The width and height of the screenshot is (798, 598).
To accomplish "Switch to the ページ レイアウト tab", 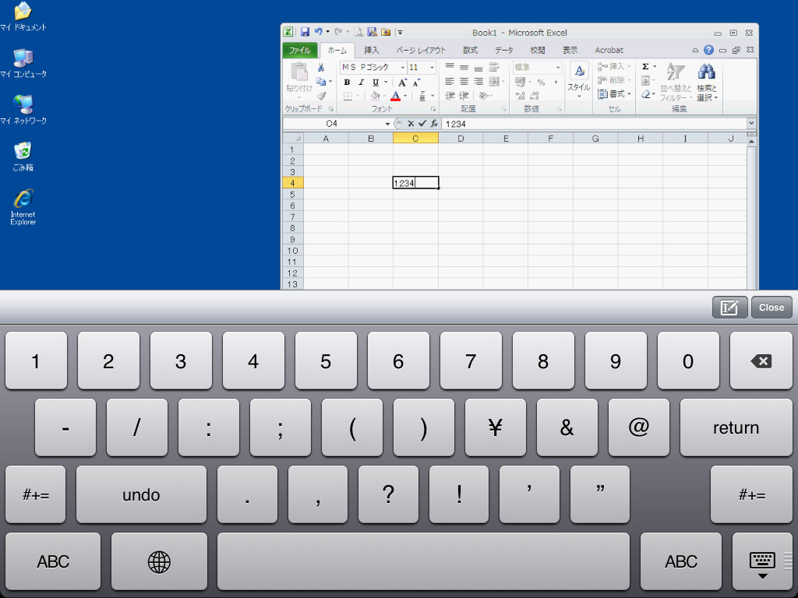I will tap(421, 51).
